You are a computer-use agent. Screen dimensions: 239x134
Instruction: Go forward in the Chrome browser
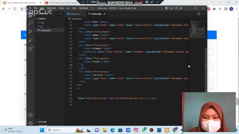point(9,9)
